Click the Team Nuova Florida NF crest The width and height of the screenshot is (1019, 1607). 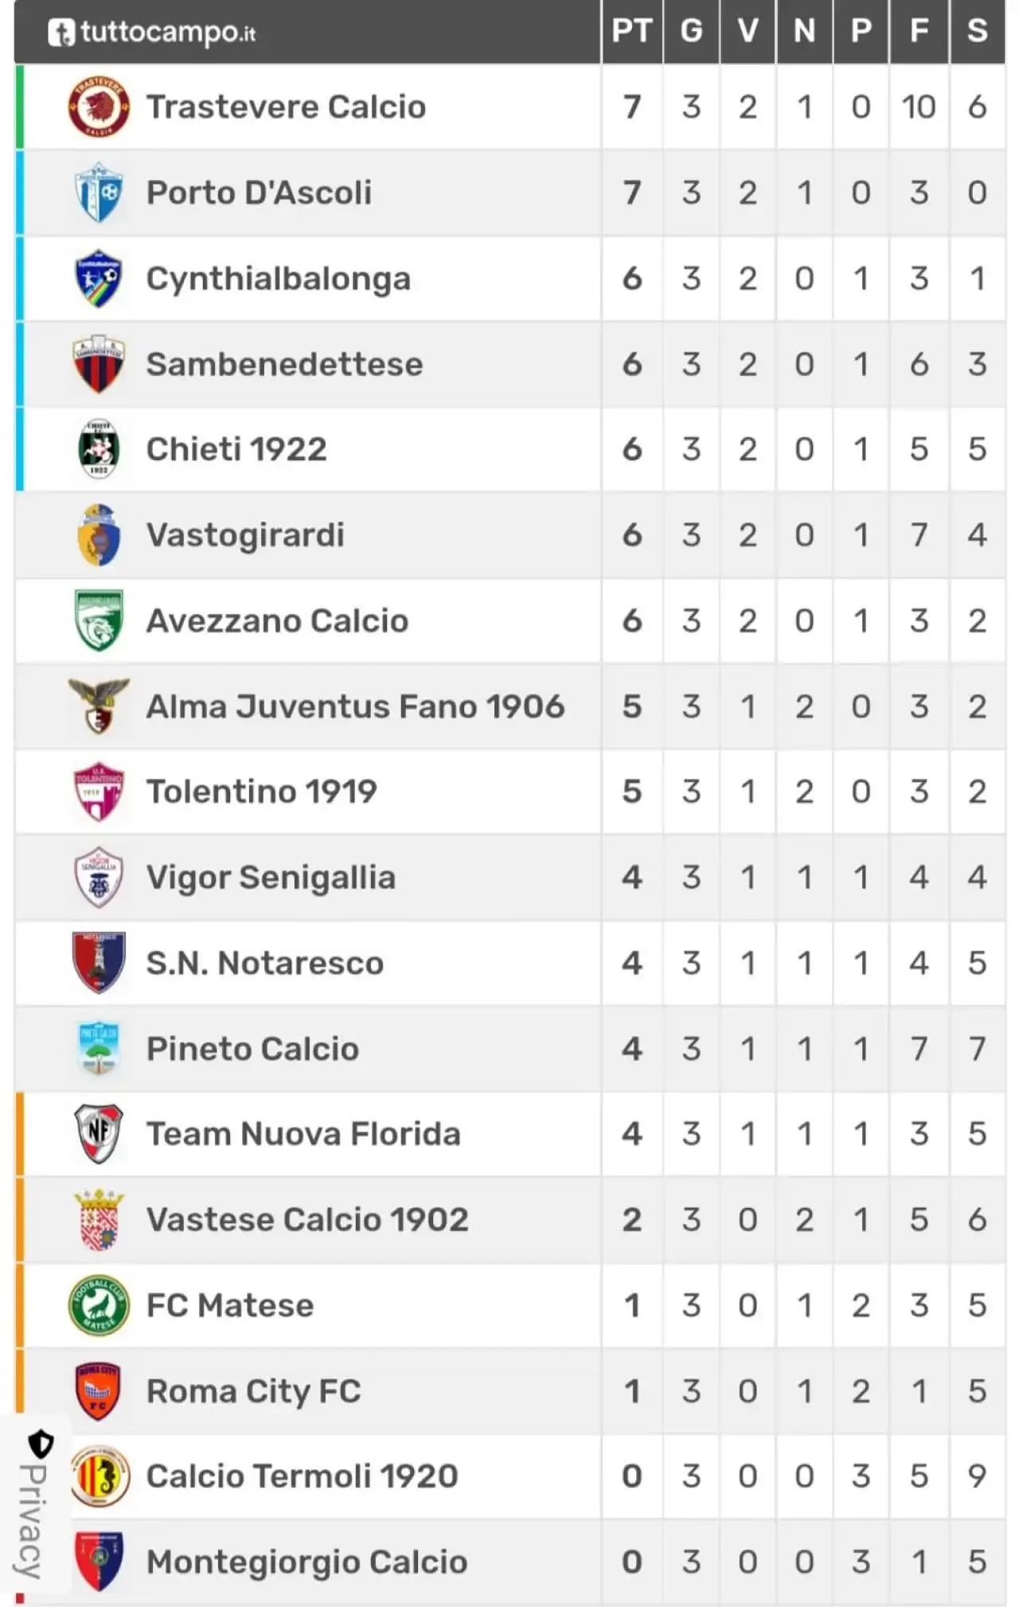(x=99, y=1134)
